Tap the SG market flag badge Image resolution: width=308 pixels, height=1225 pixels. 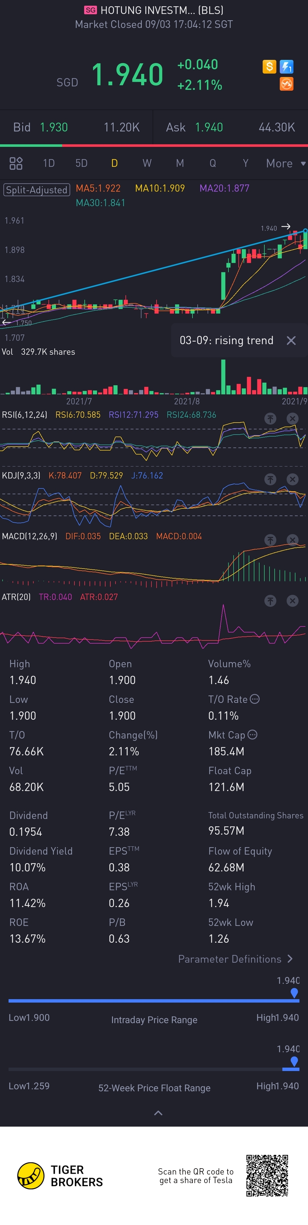point(90,10)
